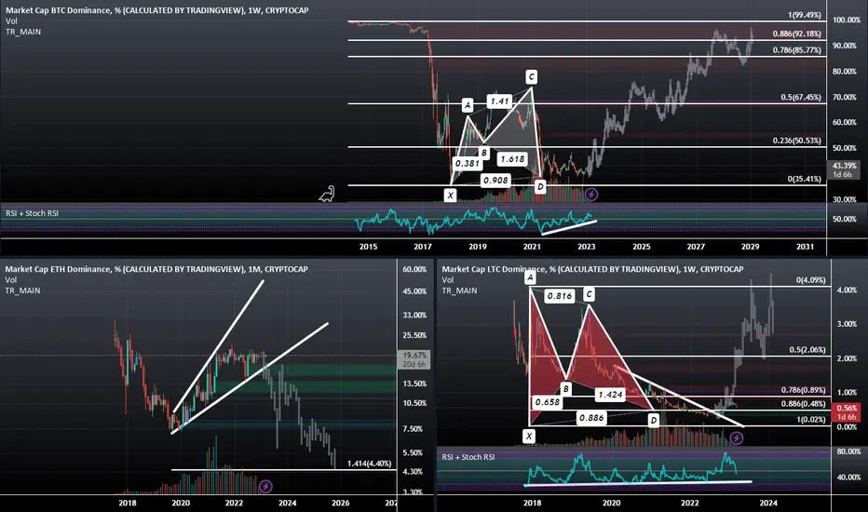The height and width of the screenshot is (512, 868).
Task: Click the 2026 label on ETH time axis
Action: 341,503
